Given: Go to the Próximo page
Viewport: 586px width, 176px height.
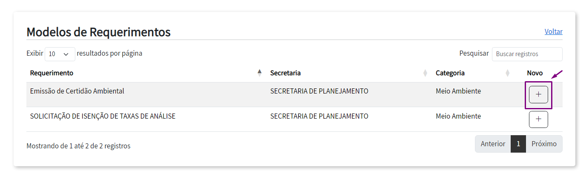Looking at the screenshot, I should click(544, 144).
